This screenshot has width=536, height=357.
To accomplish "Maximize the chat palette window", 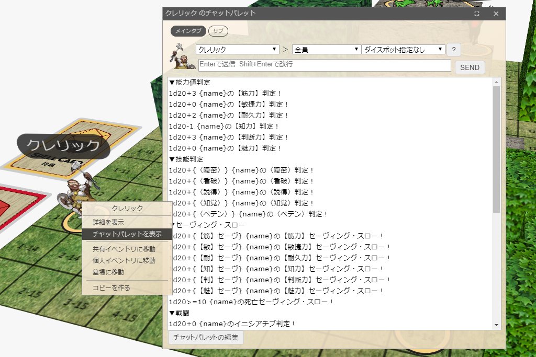I will [x=476, y=14].
